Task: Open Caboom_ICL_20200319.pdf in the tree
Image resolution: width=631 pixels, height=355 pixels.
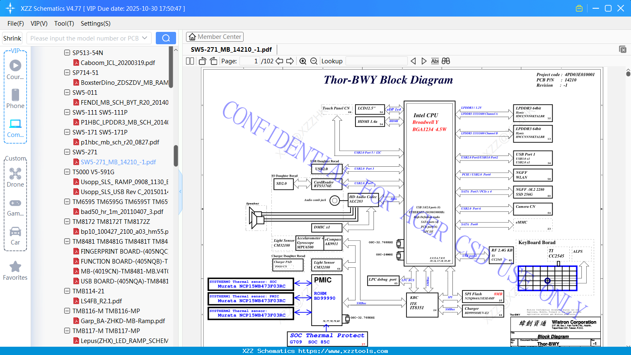Action: [x=118, y=62]
